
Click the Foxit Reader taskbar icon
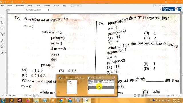(x=53, y=100)
